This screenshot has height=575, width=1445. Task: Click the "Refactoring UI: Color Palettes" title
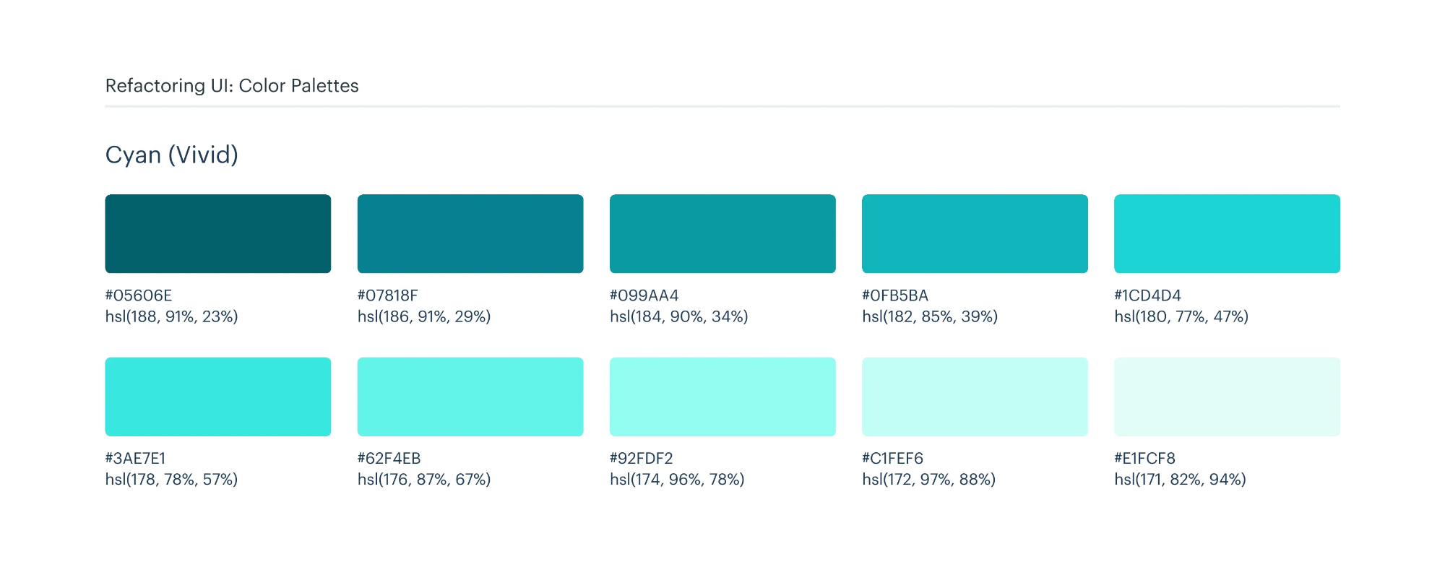click(232, 86)
